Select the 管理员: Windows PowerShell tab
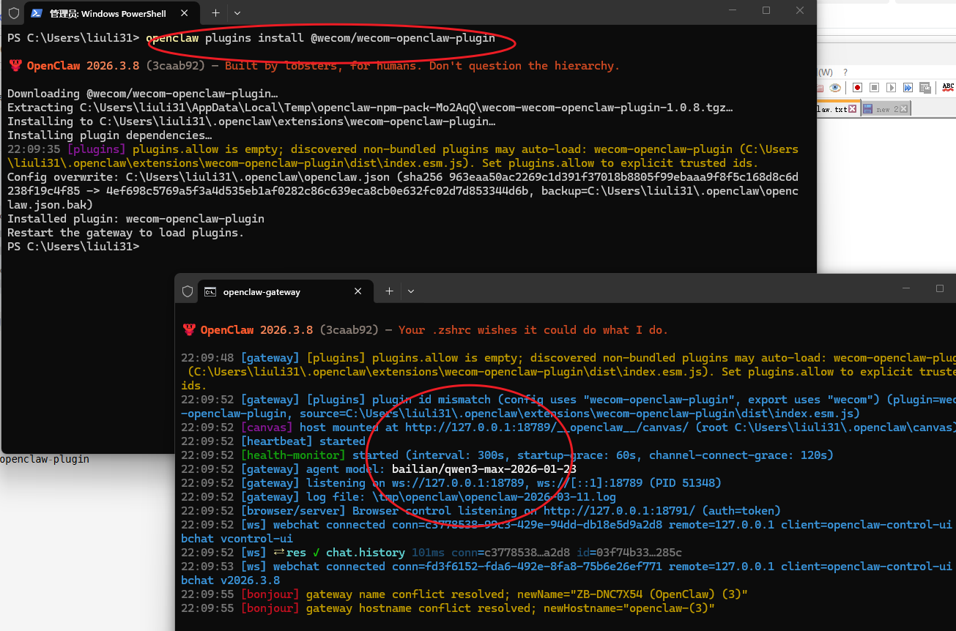The image size is (956, 631). click(111, 13)
